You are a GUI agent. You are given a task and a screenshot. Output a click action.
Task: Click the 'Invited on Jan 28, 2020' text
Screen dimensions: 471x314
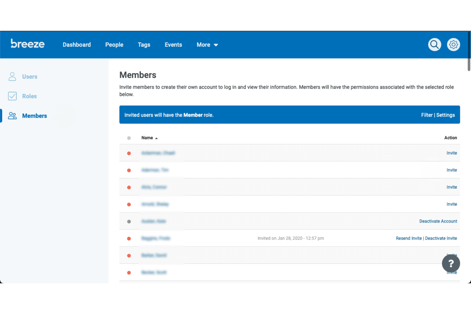click(291, 238)
